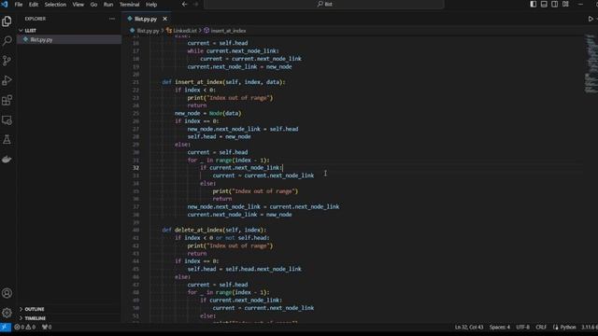Click line 31 for loop range statement
This screenshot has height=336, width=598.
(228, 160)
